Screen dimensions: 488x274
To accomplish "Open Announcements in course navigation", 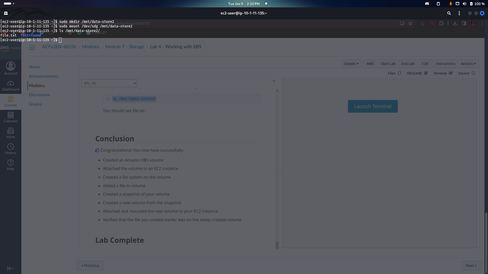I will pos(43,76).
